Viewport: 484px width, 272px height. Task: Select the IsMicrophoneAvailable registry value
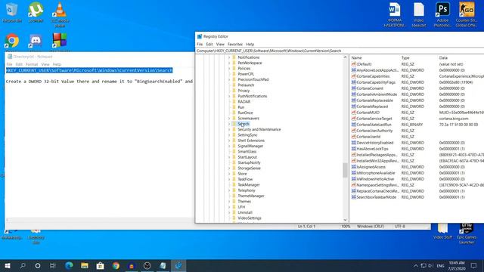(376, 173)
